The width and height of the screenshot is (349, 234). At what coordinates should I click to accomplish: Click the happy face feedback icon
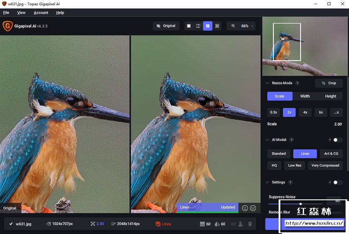click(x=245, y=208)
